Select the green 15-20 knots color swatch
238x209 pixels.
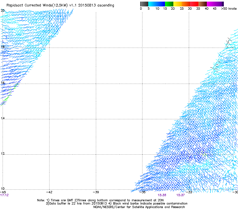point(169,4)
